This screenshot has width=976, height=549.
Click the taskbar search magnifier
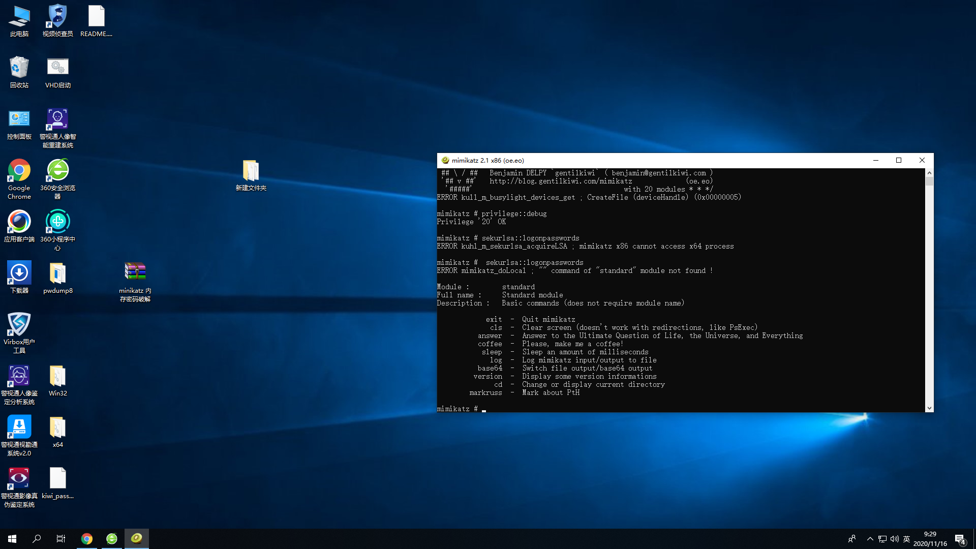tap(37, 538)
